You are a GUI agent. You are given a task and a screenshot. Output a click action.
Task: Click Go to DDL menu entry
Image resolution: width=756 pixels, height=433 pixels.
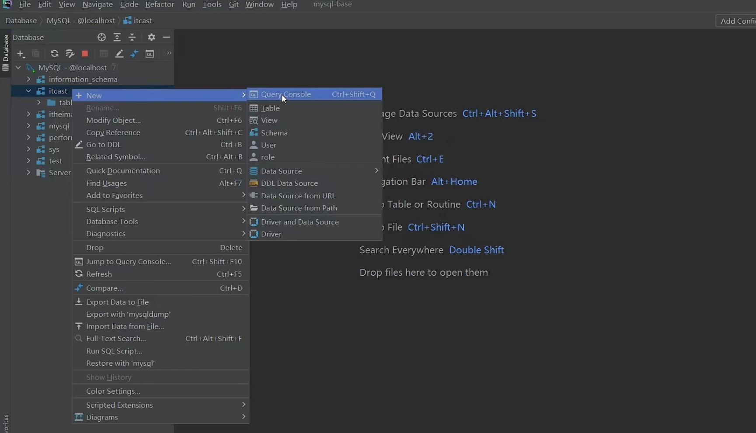click(160, 145)
